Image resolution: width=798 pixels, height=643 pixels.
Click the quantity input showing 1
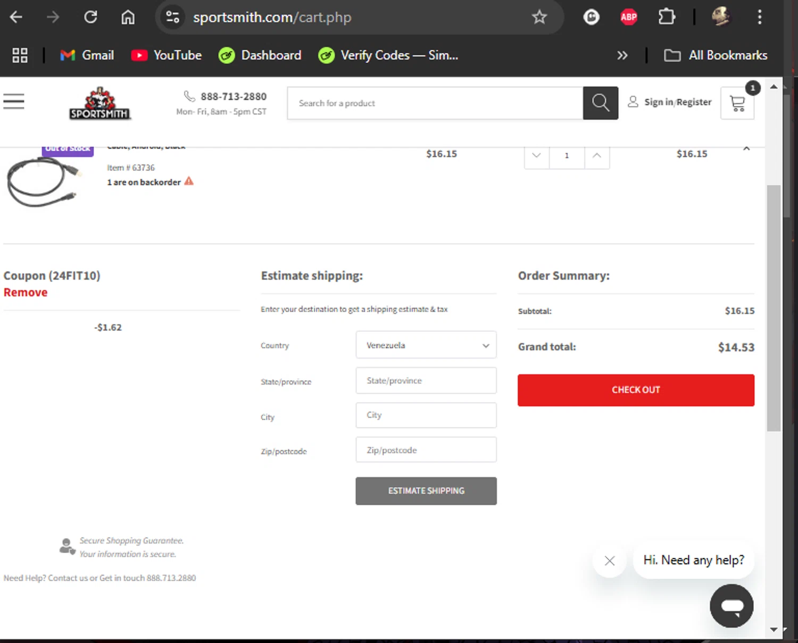567,155
